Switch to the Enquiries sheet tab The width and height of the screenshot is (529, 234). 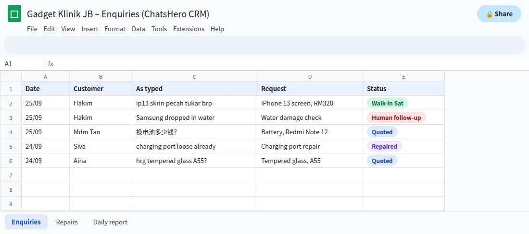coord(26,222)
